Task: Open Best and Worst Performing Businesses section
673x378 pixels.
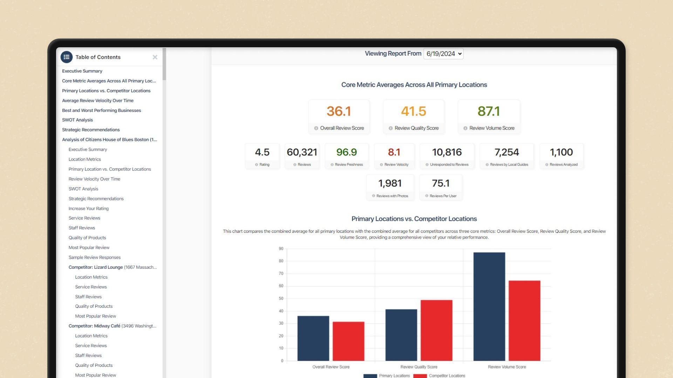Action: click(x=101, y=110)
